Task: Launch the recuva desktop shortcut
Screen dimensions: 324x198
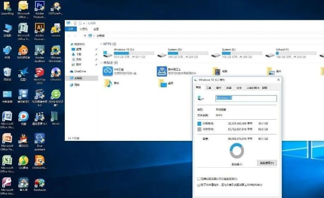Action: [x=56, y=30]
